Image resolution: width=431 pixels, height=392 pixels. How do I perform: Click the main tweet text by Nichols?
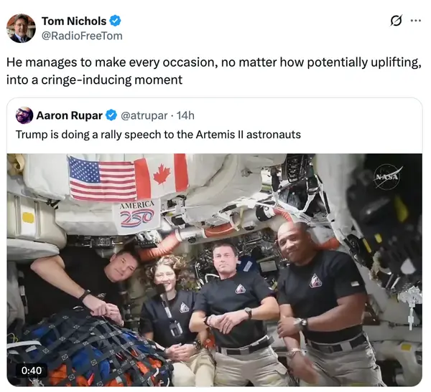pos(214,71)
